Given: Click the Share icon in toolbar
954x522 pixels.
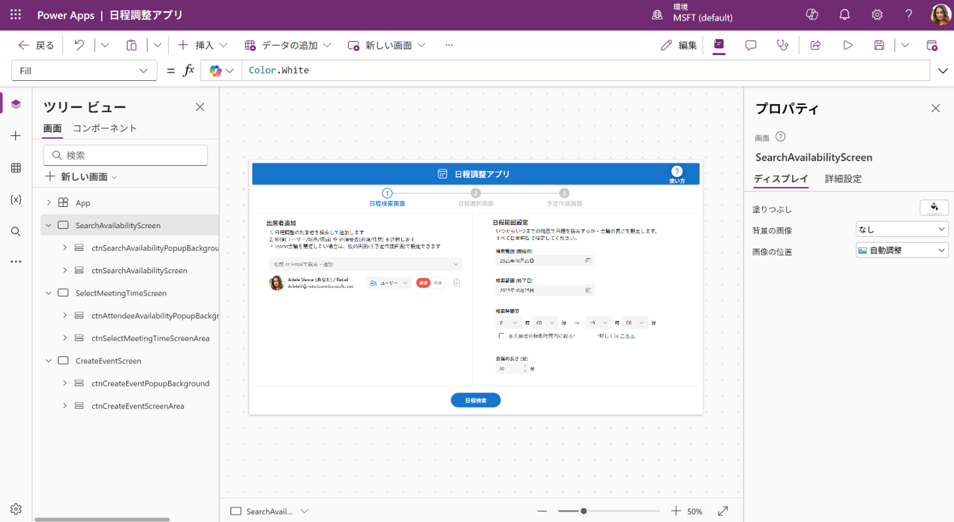Looking at the screenshot, I should coord(815,46).
